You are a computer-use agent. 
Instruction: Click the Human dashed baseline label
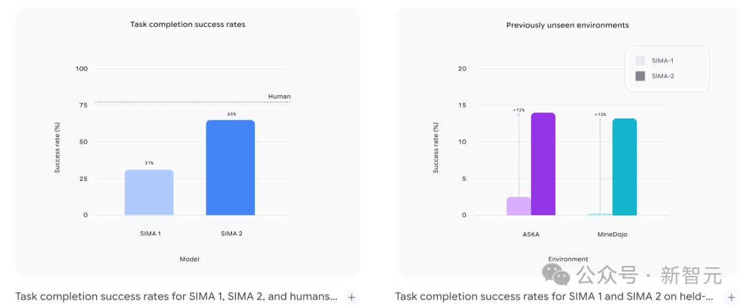click(x=279, y=97)
